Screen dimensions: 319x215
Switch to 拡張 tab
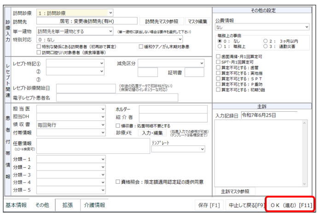point(68,205)
